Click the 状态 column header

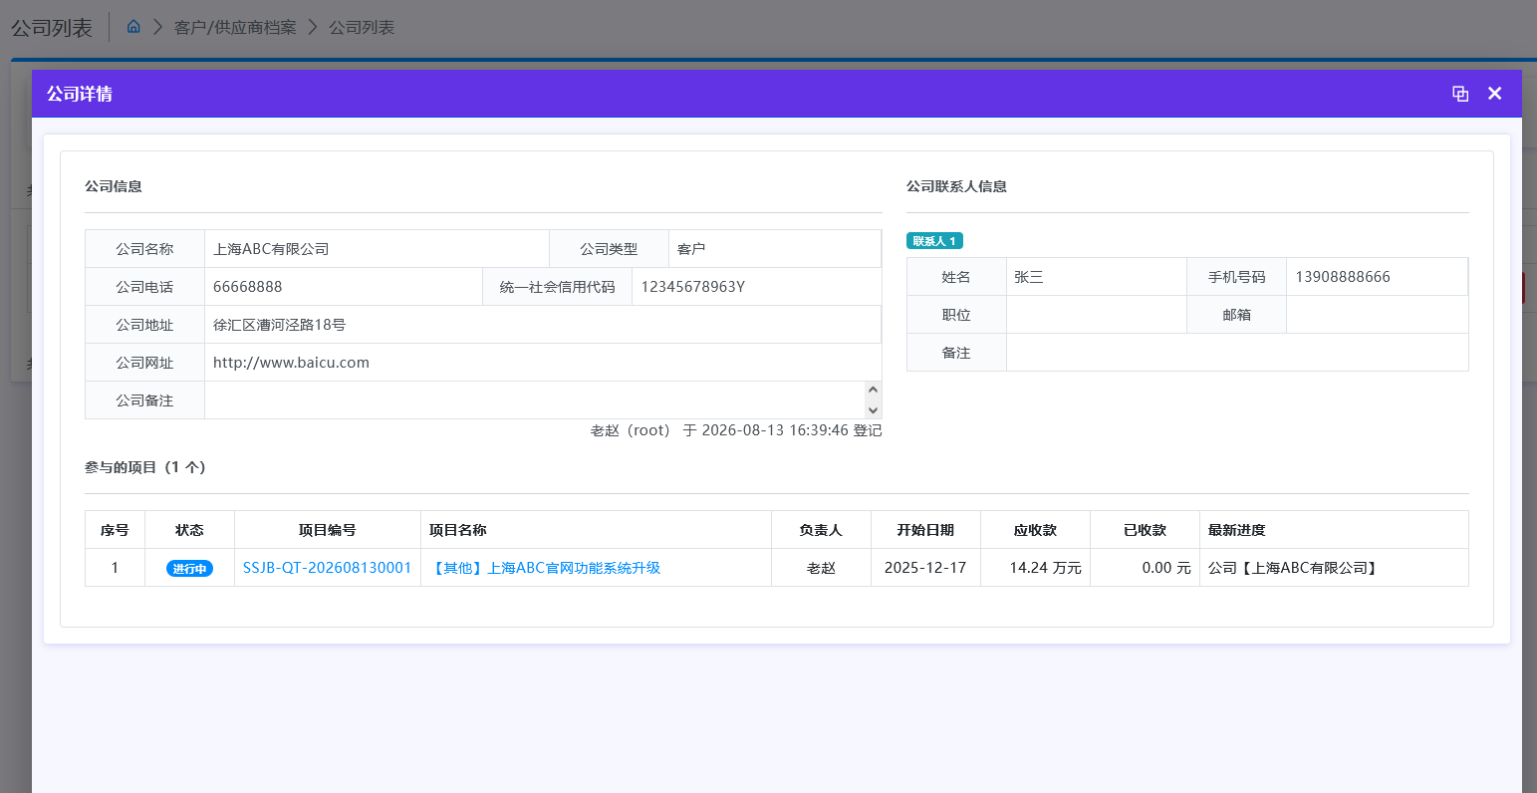coord(189,530)
